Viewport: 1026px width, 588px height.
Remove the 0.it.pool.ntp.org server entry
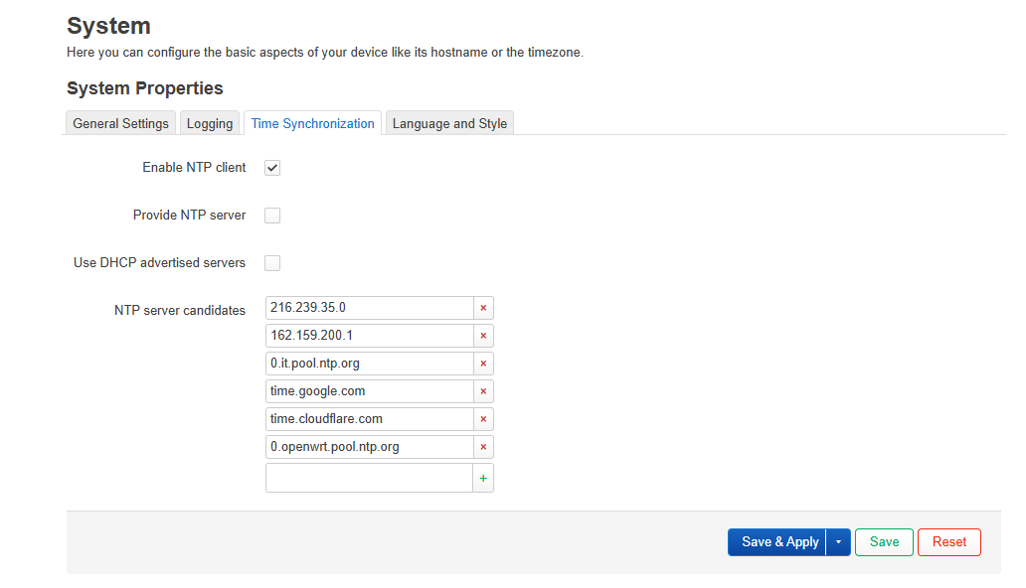(483, 364)
